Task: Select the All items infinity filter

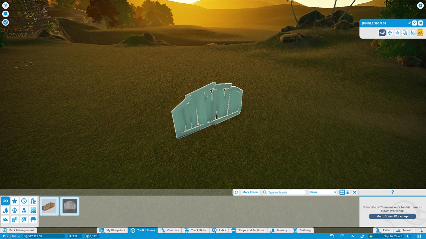Action: tap(5, 201)
